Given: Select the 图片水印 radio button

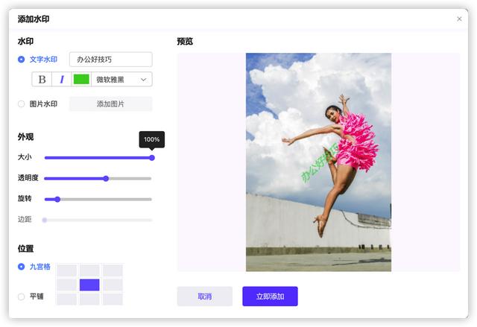Looking at the screenshot, I should pyautogui.click(x=21, y=104).
